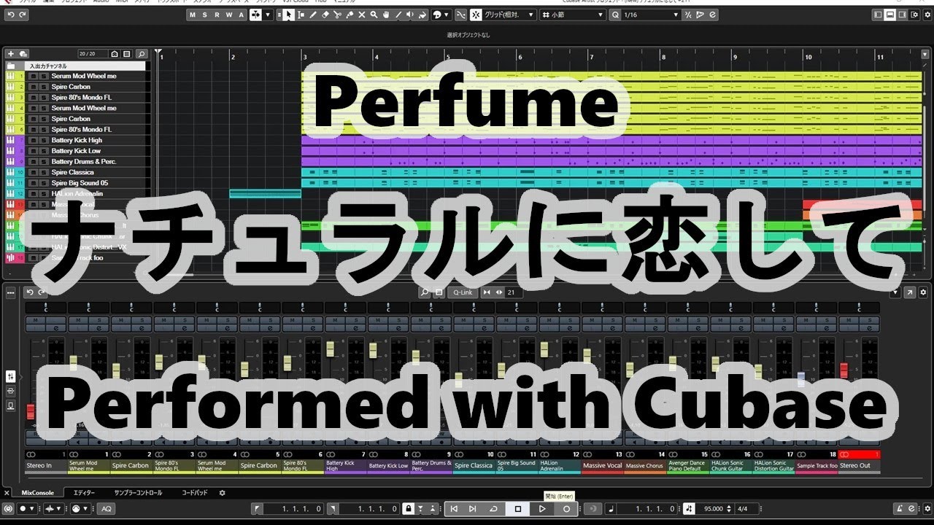Toggle global Solo state button S
The image size is (934, 525).
tap(205, 15)
